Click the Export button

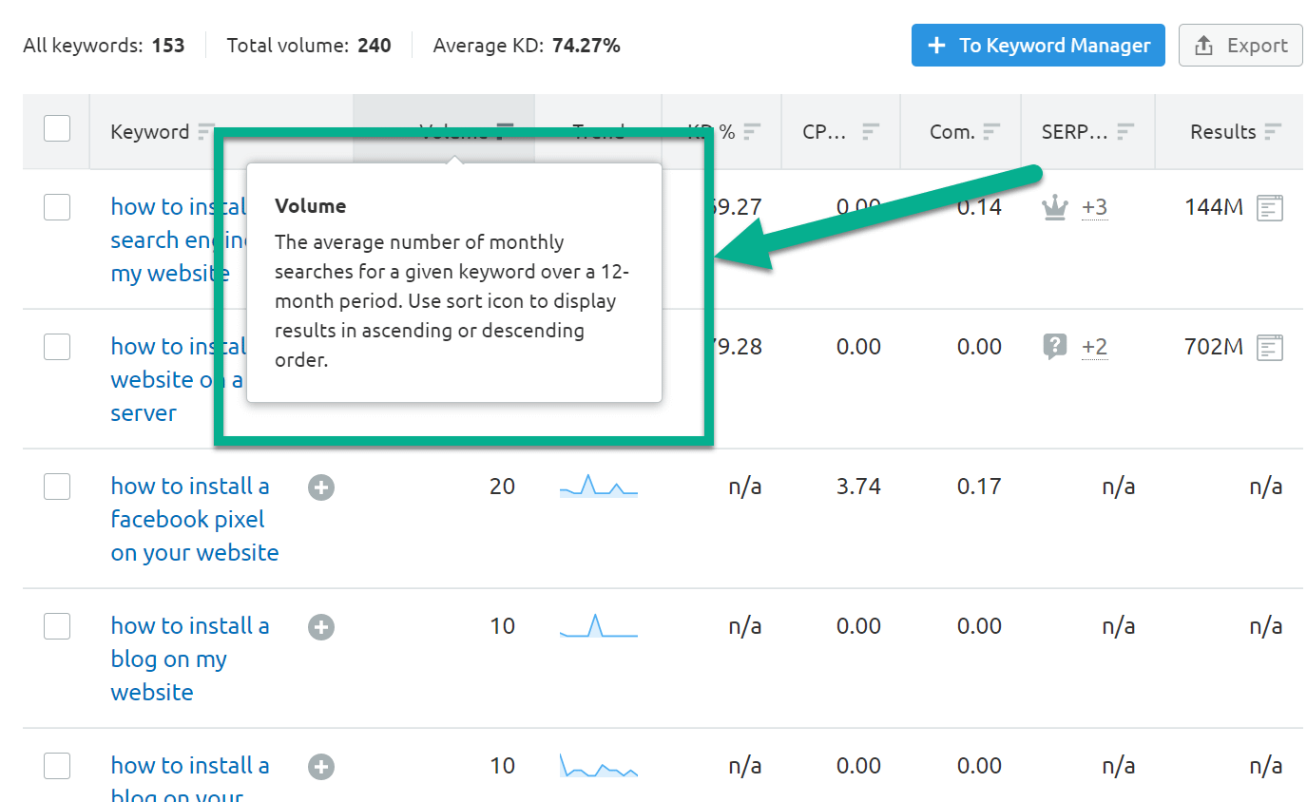1240,46
